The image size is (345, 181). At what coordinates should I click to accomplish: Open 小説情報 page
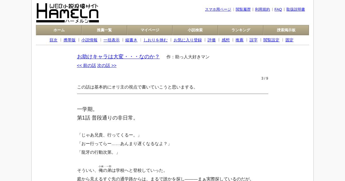coord(89,40)
